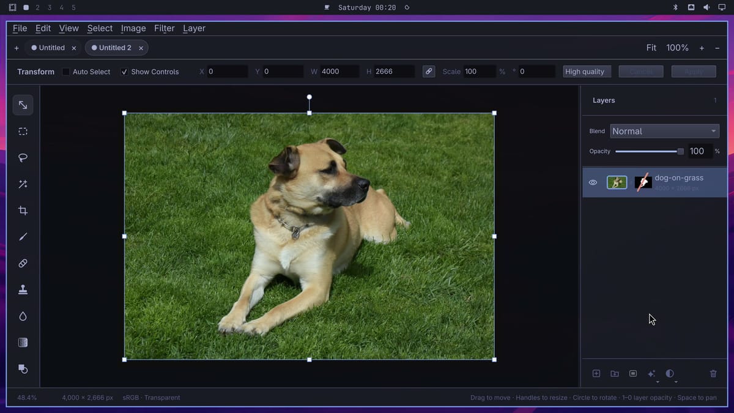Select the Rectangular Marquee tool

(x=23, y=132)
